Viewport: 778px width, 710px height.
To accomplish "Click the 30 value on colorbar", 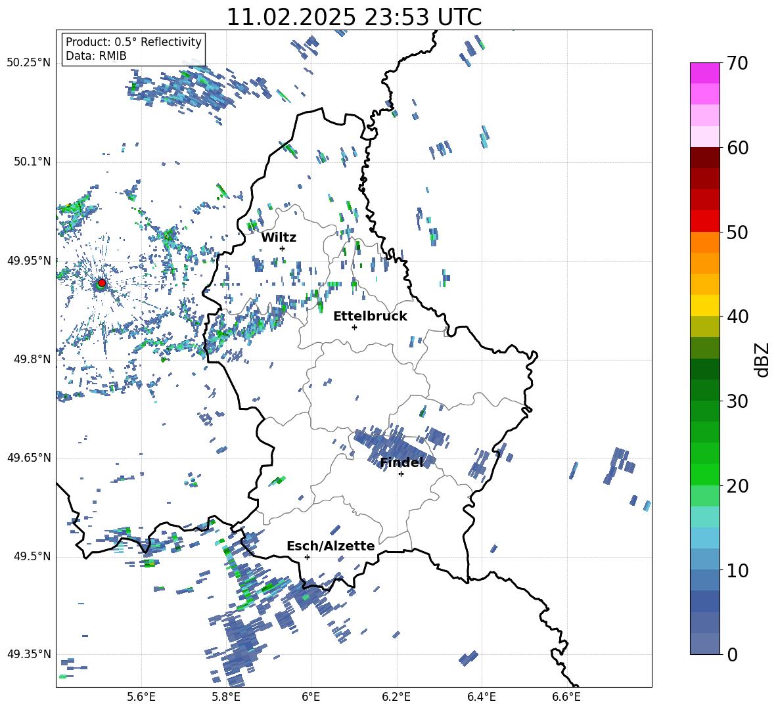I will (737, 401).
